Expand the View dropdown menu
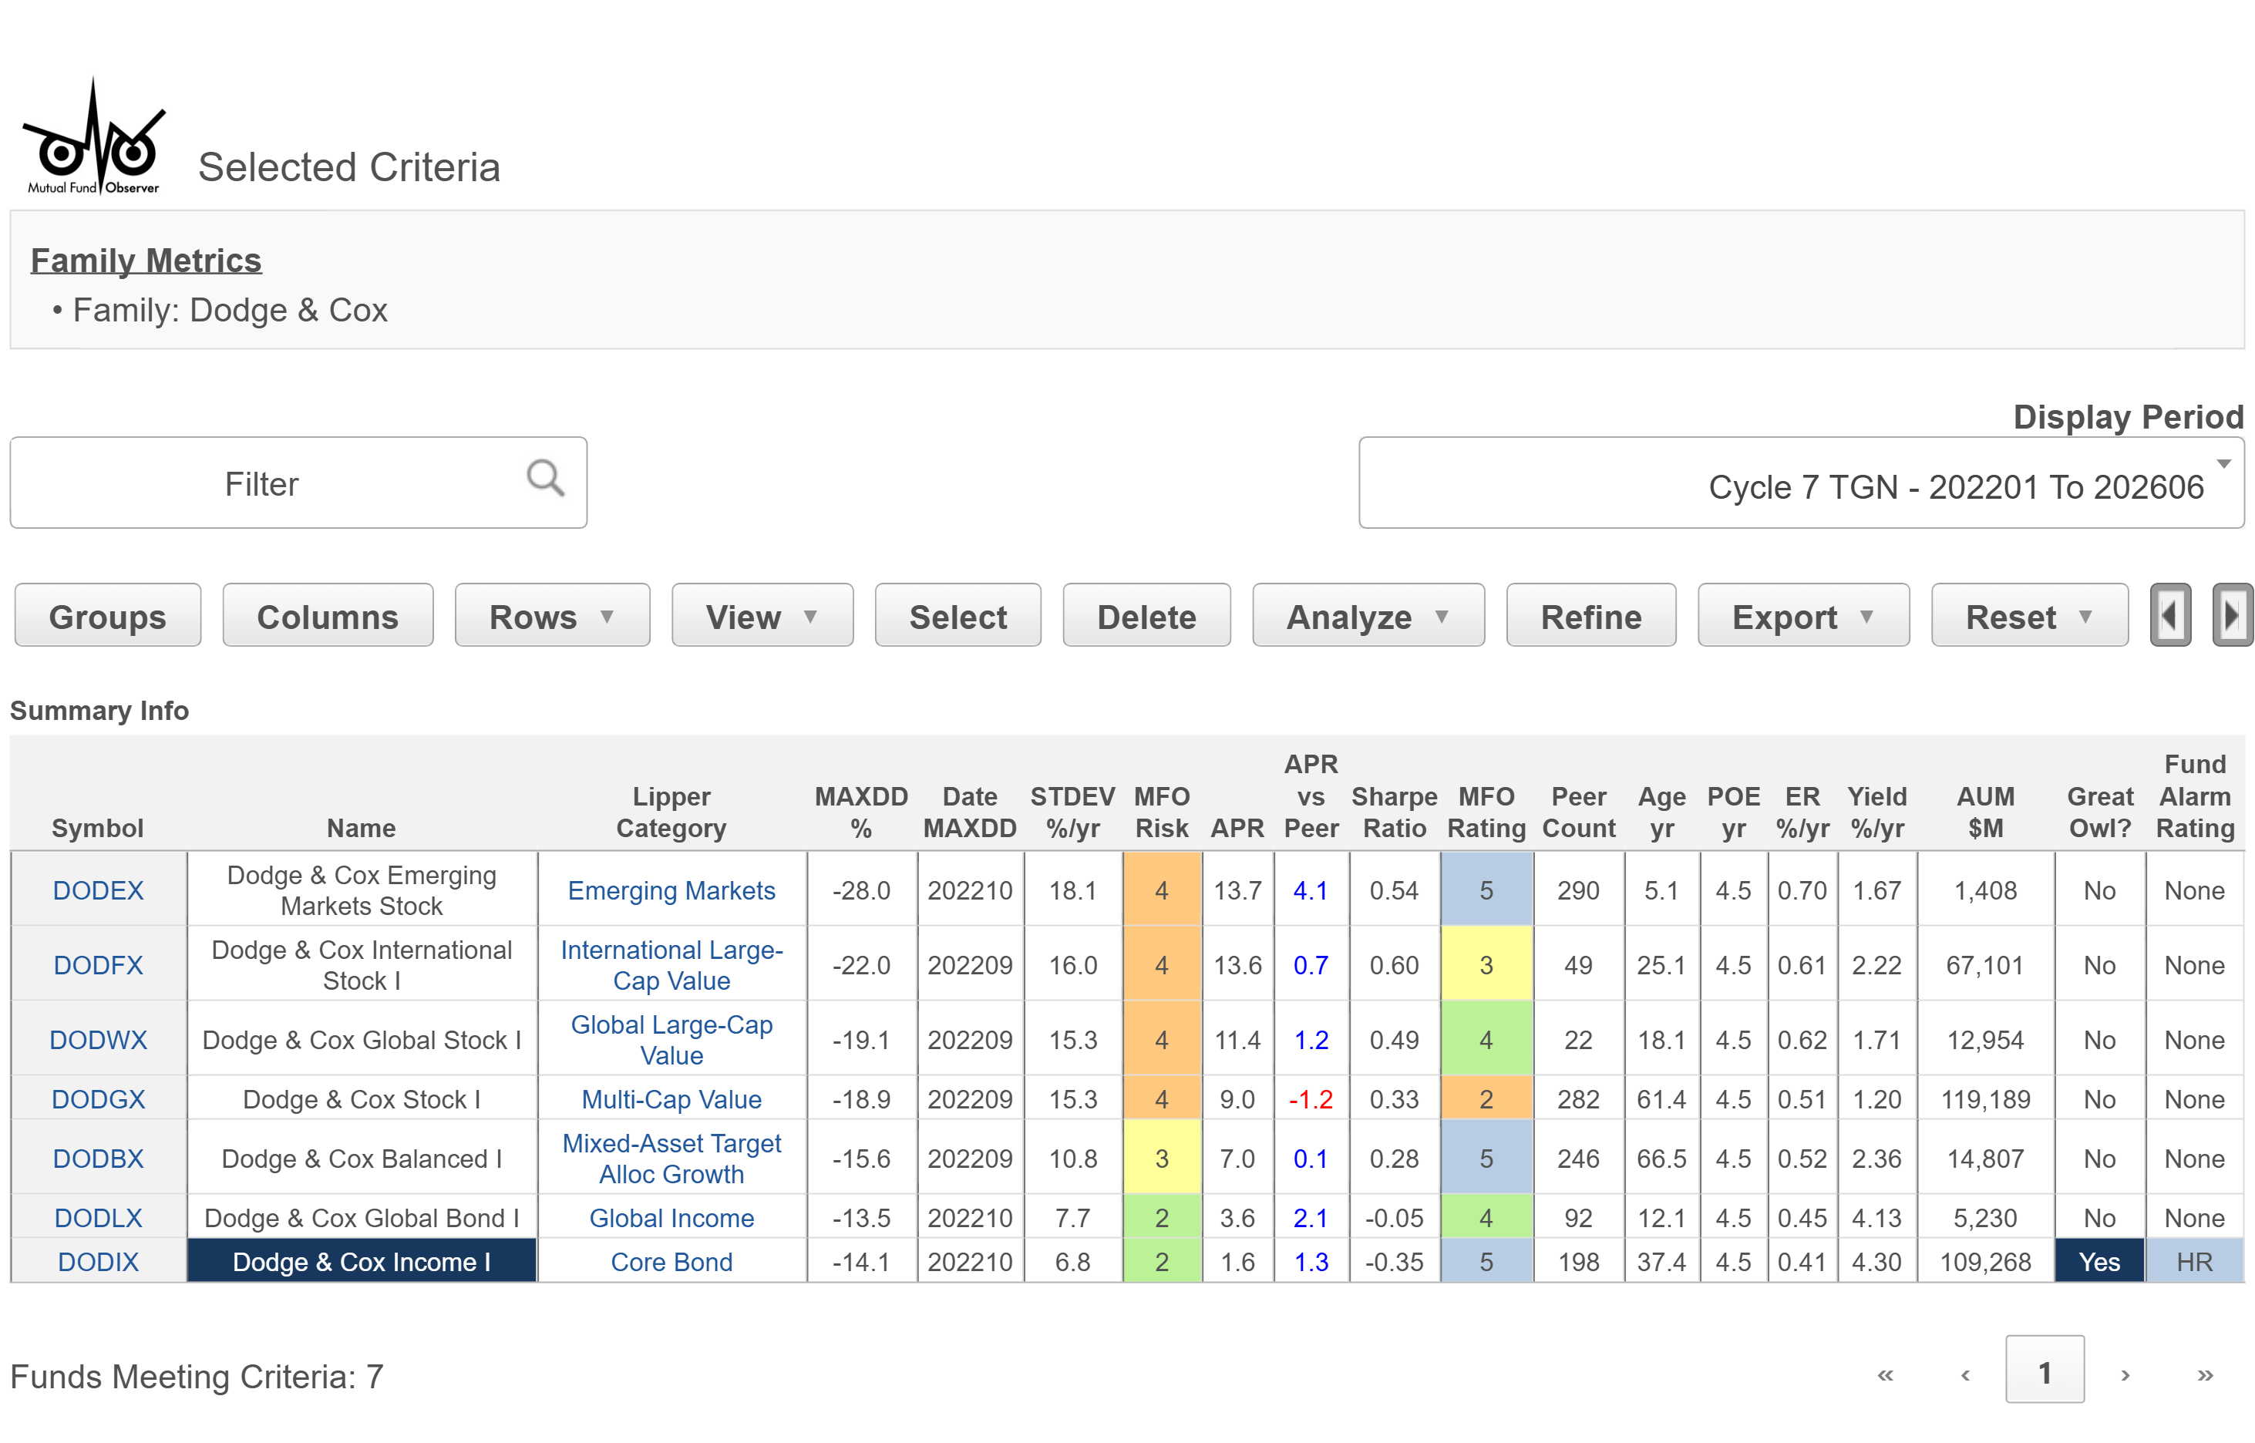2255x1443 pixels. point(762,616)
